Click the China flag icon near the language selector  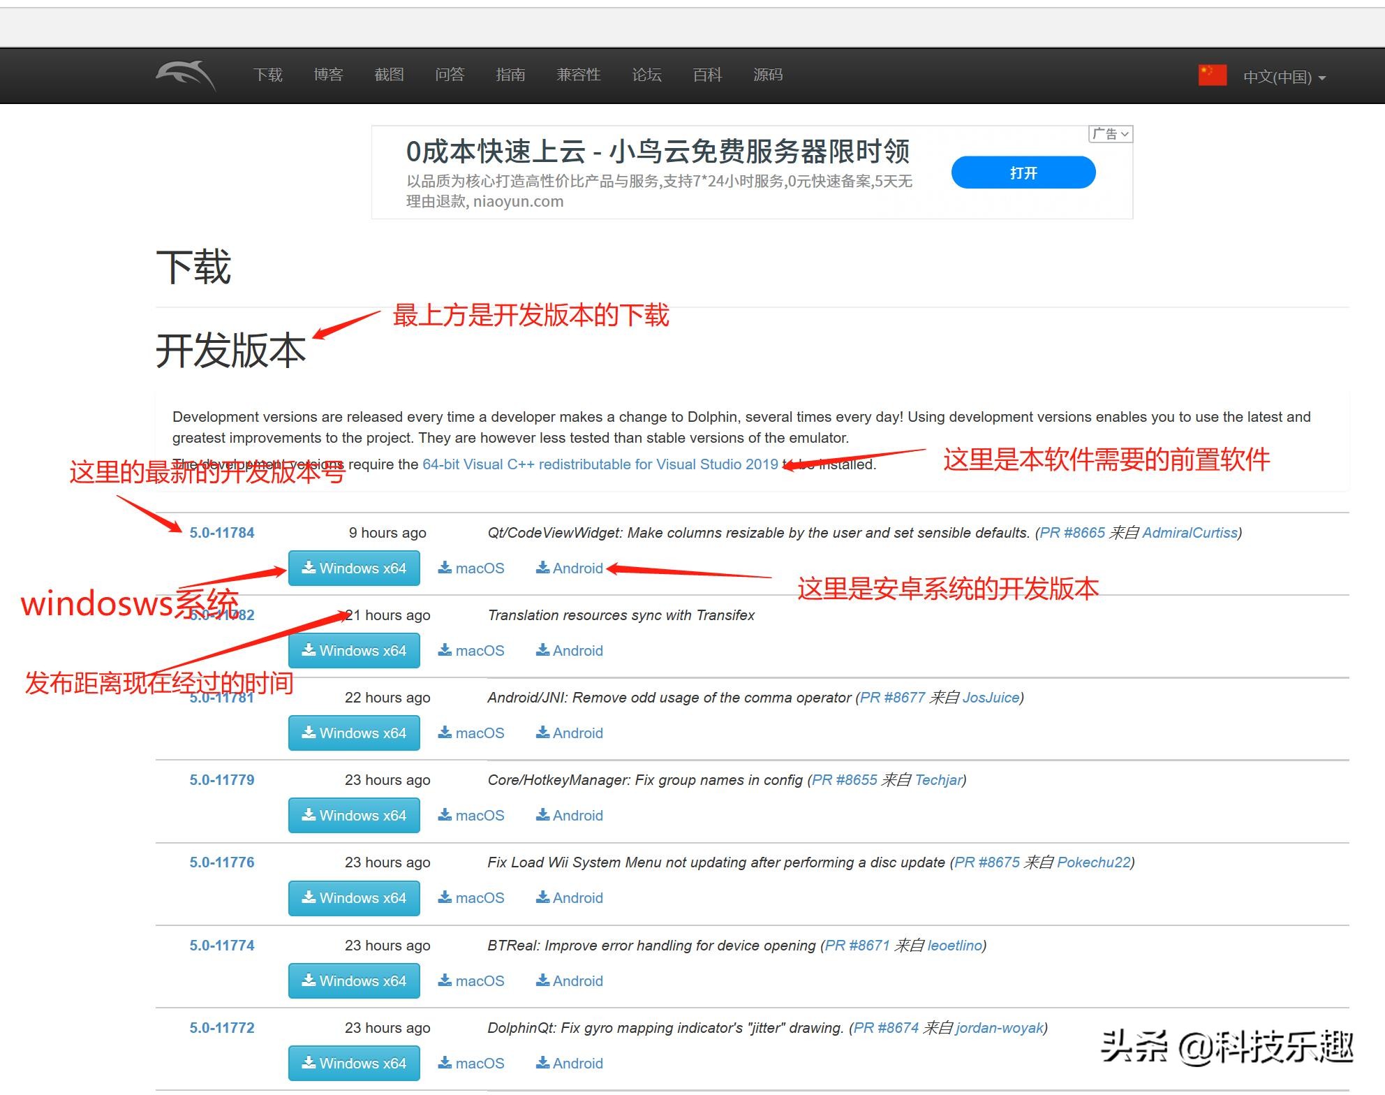point(1211,75)
